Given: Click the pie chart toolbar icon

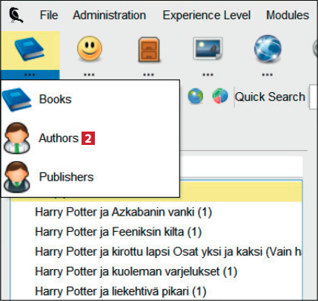Looking at the screenshot, I should coord(220,96).
